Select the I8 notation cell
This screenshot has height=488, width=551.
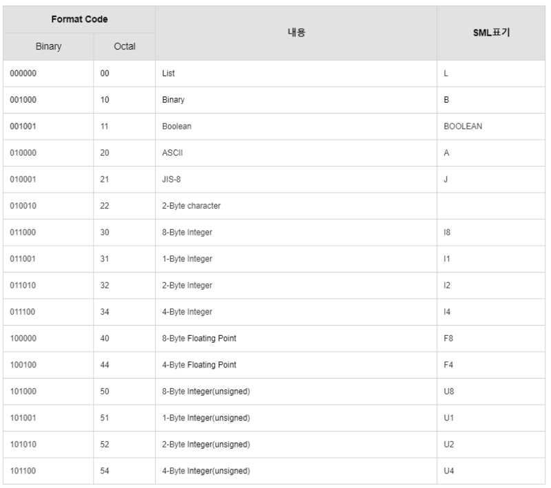click(x=490, y=233)
